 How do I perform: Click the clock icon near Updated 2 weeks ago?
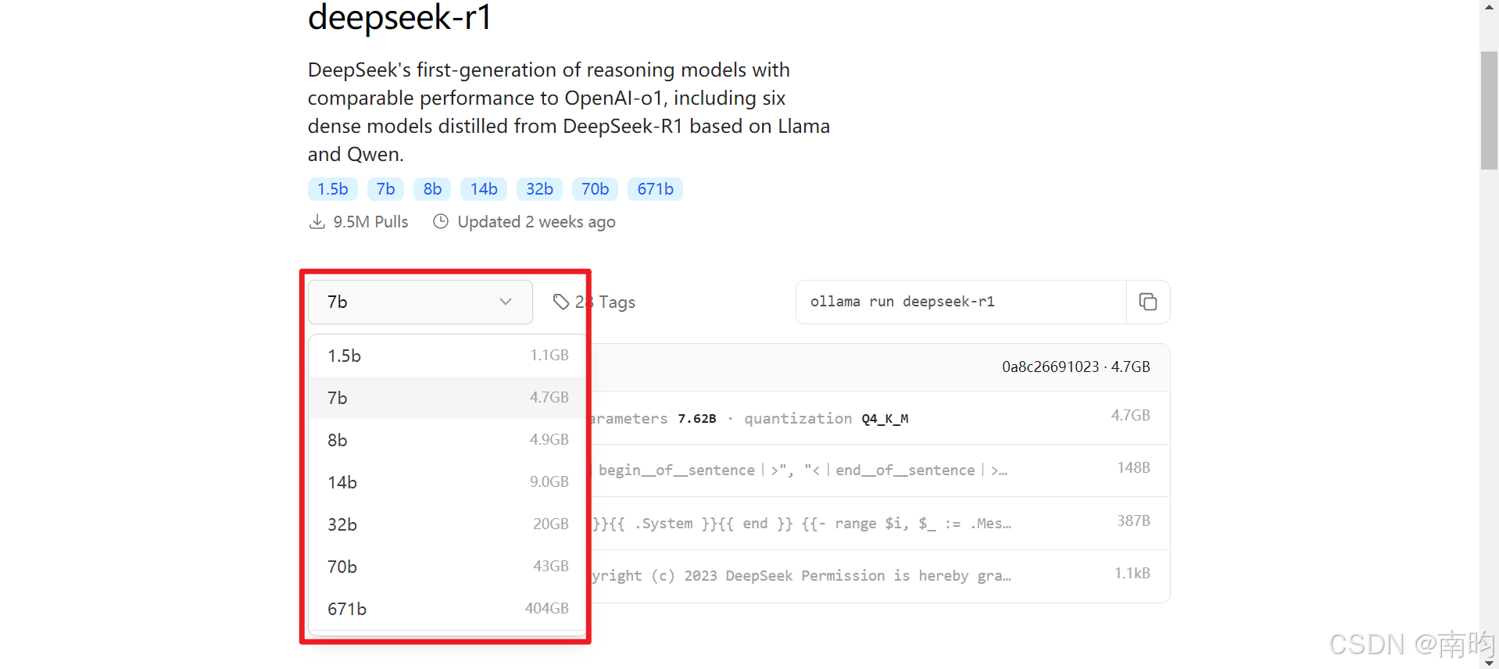[x=440, y=222]
